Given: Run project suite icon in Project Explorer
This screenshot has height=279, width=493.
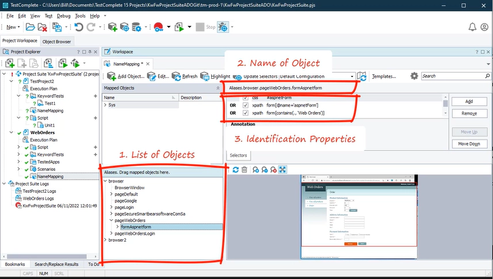Looking at the screenshot, I should pos(75,63).
